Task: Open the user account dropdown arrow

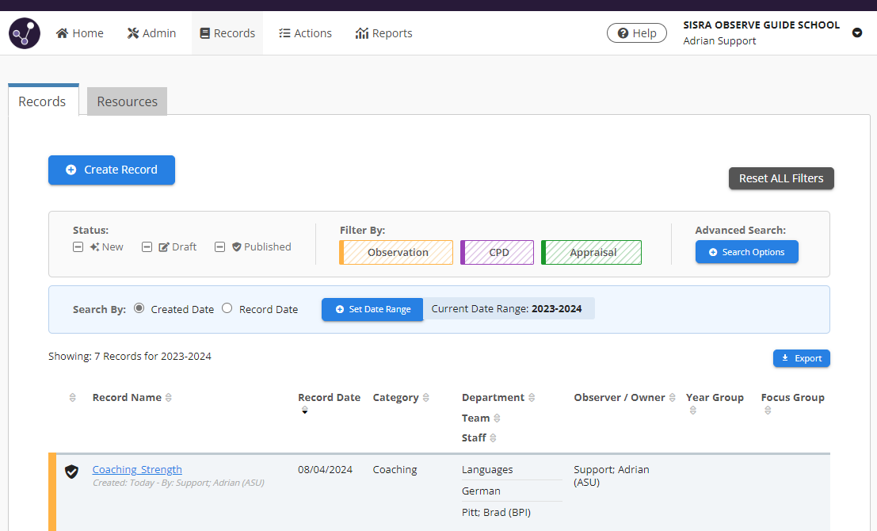Action: pos(856,33)
